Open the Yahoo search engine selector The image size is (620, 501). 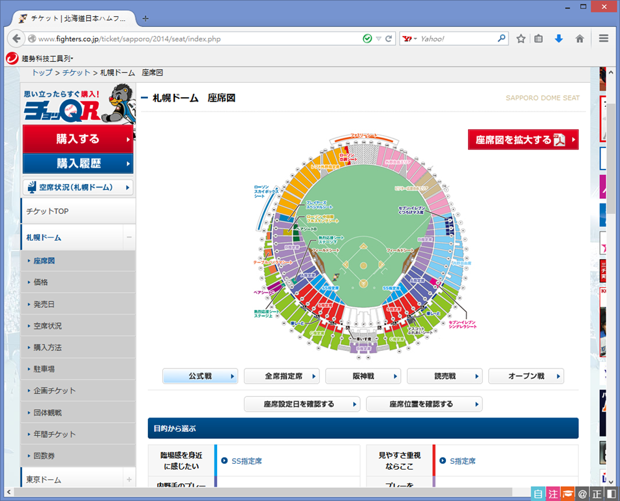click(x=409, y=38)
